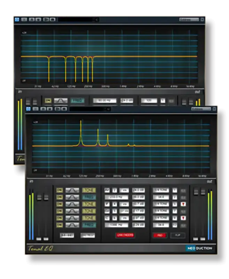The image size is (229, 279).
Task: Click the left input fader in the front window
Action: (x=39, y=197)
